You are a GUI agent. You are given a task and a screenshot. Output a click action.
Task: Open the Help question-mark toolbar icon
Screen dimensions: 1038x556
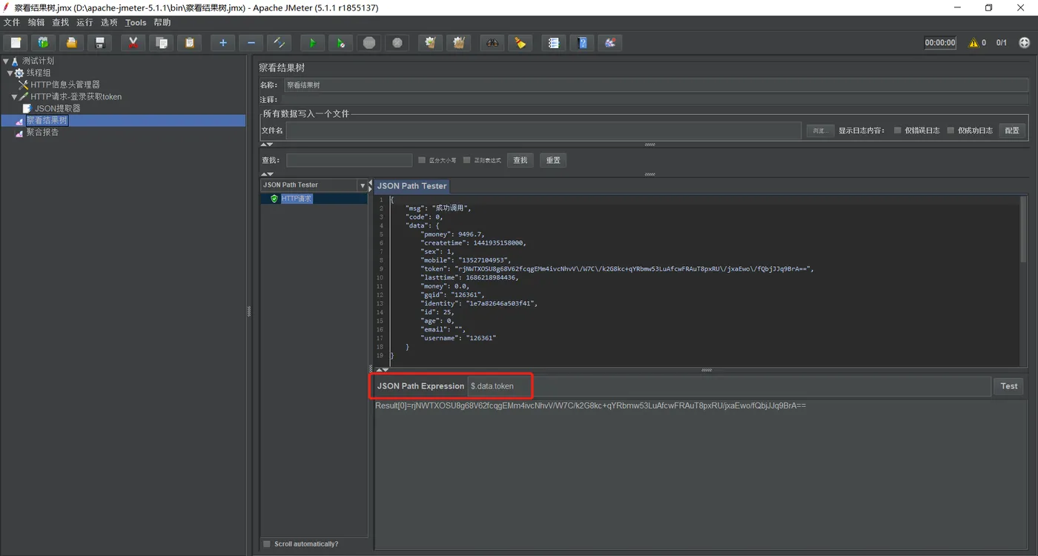pos(582,43)
